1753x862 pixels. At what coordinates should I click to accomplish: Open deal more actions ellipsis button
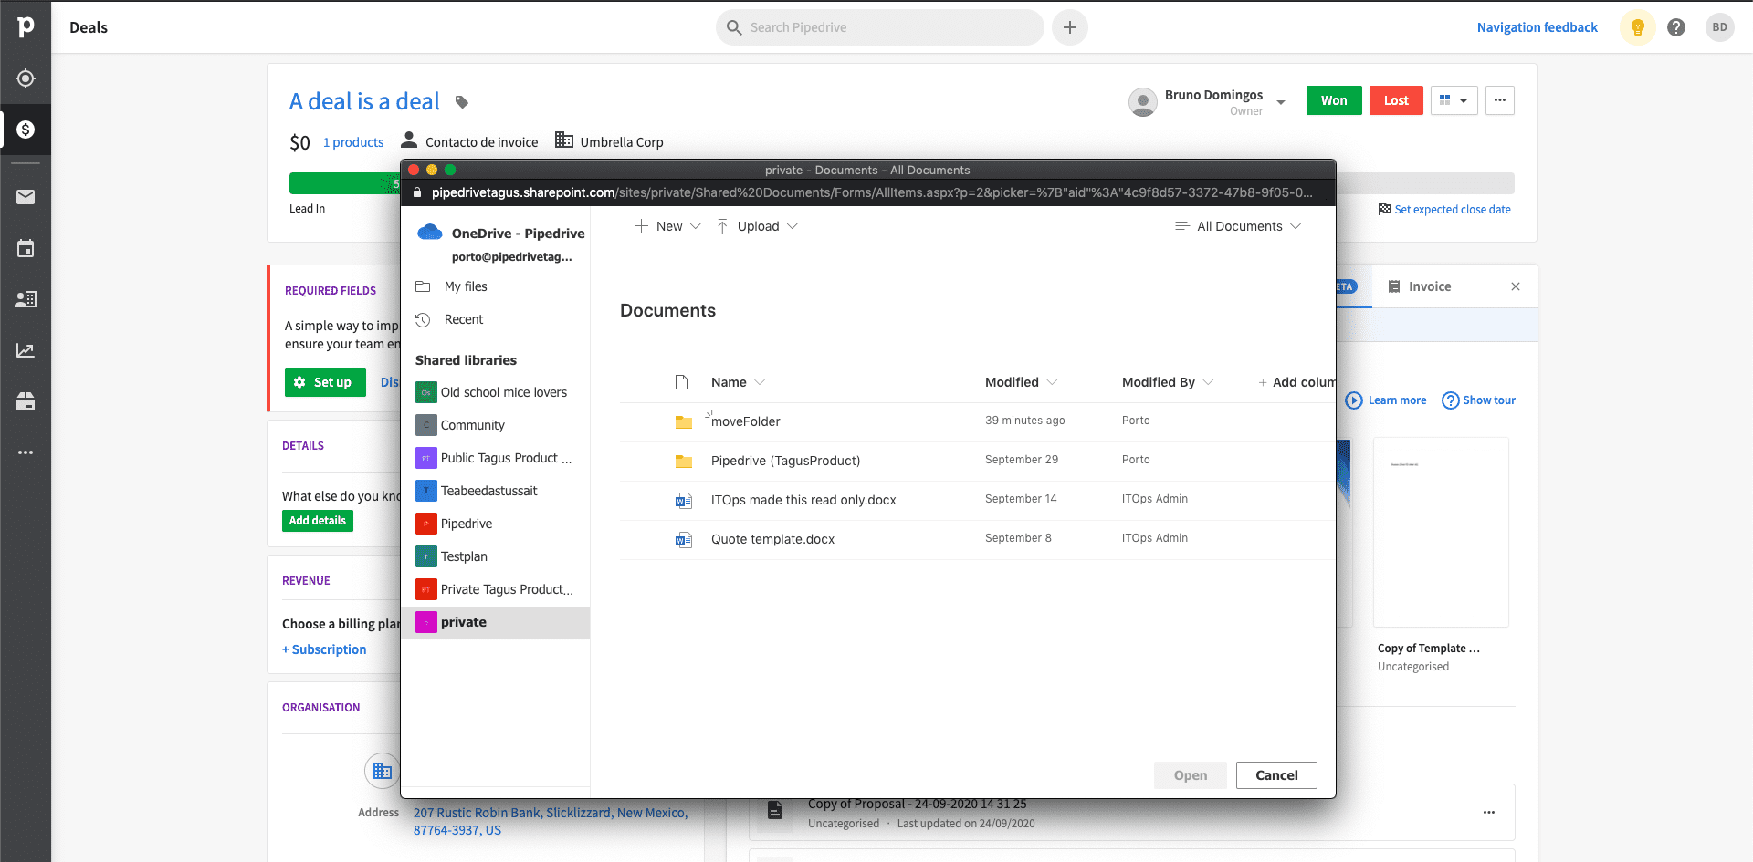1500,100
